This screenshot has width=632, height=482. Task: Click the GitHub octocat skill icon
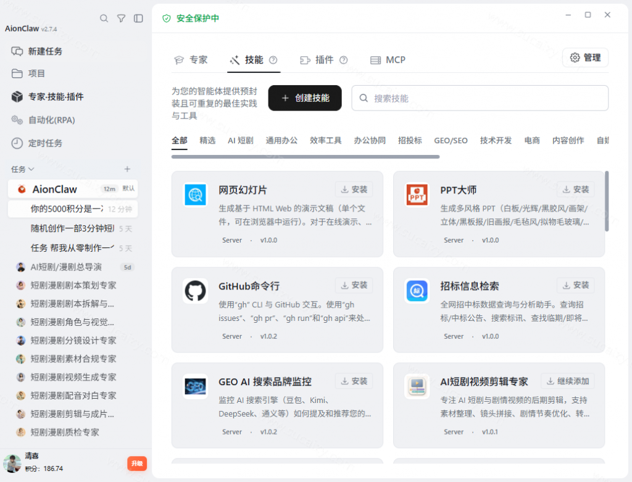click(196, 291)
